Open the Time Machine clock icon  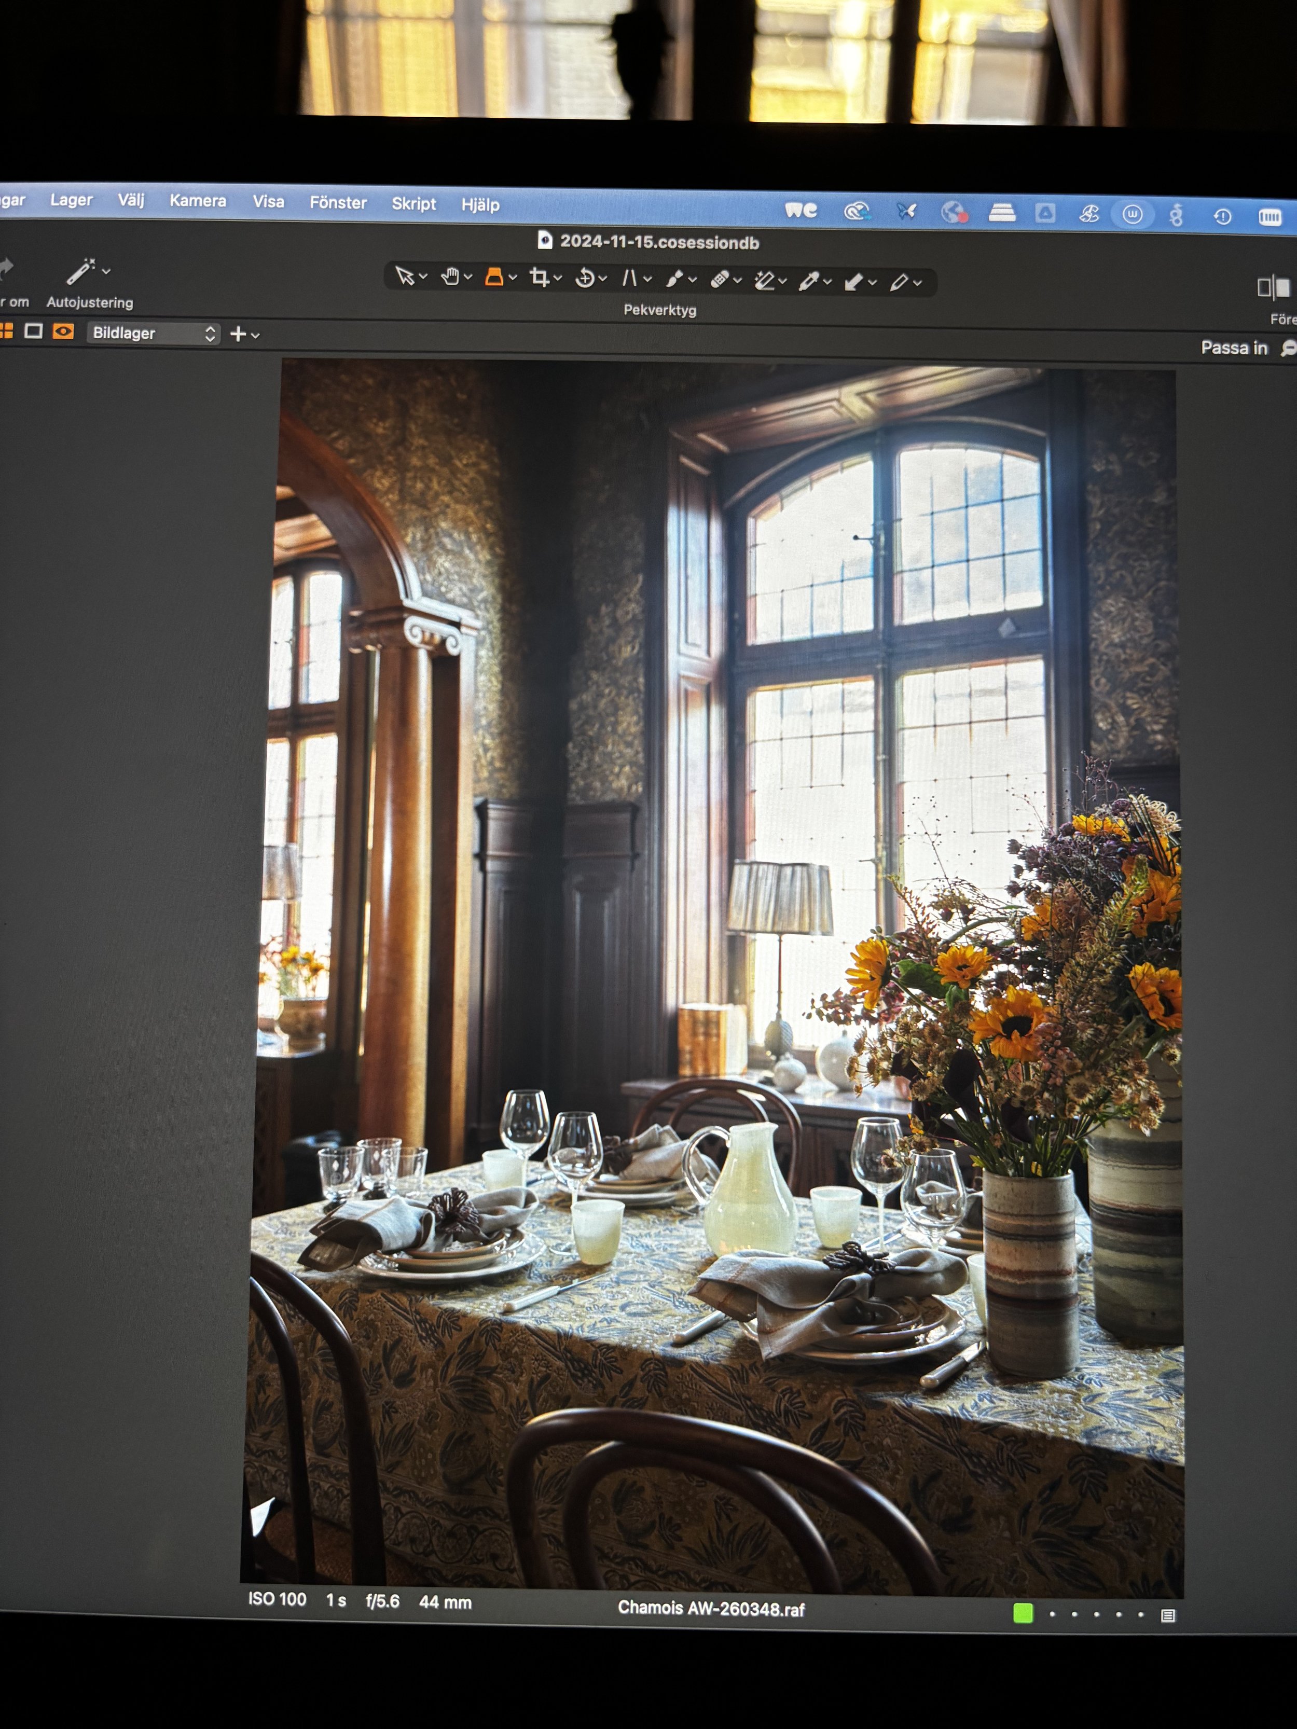click(x=1223, y=216)
